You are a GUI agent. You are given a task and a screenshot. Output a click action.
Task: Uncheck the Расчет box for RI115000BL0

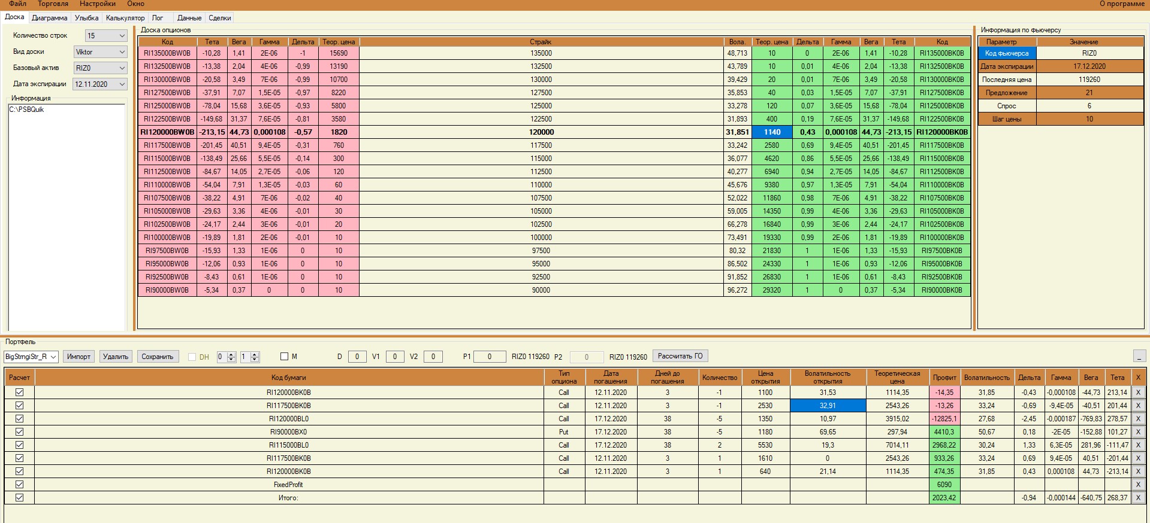[19, 445]
